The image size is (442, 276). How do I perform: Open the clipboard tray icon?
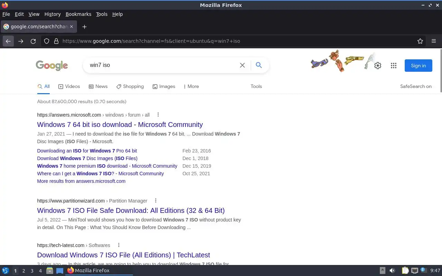point(405,270)
